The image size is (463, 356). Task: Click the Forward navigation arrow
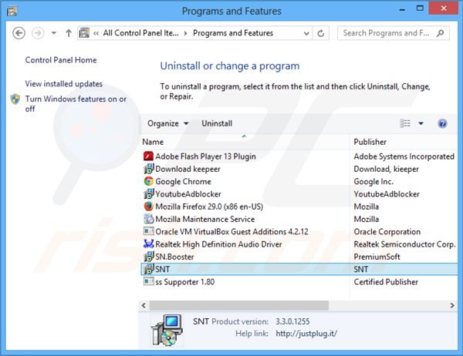(x=38, y=33)
